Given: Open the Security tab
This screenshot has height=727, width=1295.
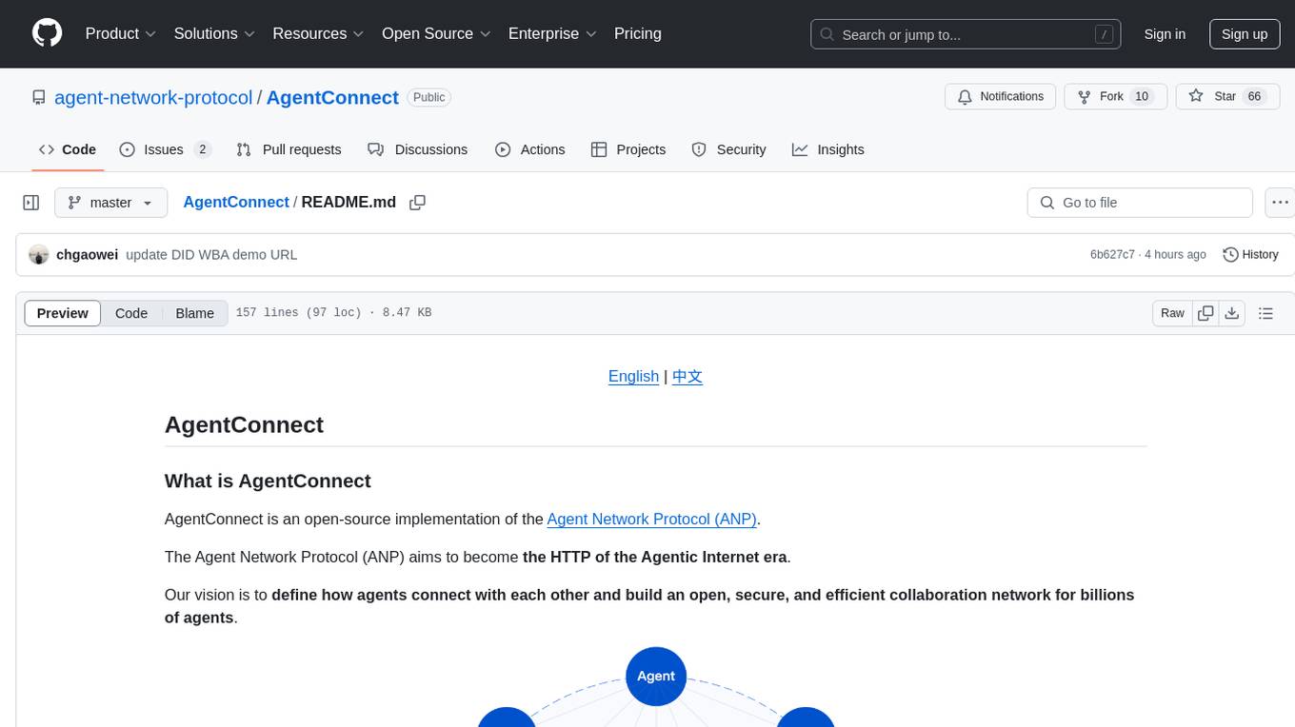Looking at the screenshot, I should pyautogui.click(x=728, y=149).
